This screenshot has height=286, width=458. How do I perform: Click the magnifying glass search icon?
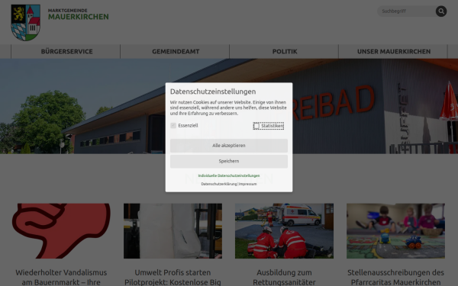click(441, 11)
